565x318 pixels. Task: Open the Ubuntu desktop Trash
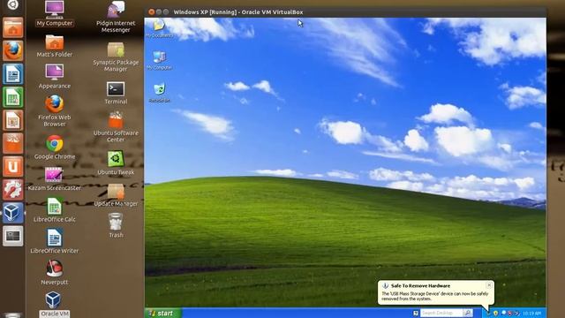click(116, 226)
